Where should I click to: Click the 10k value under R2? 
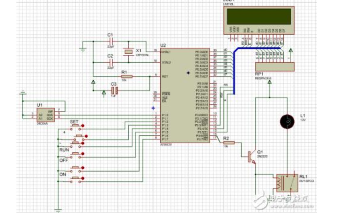point(226,147)
